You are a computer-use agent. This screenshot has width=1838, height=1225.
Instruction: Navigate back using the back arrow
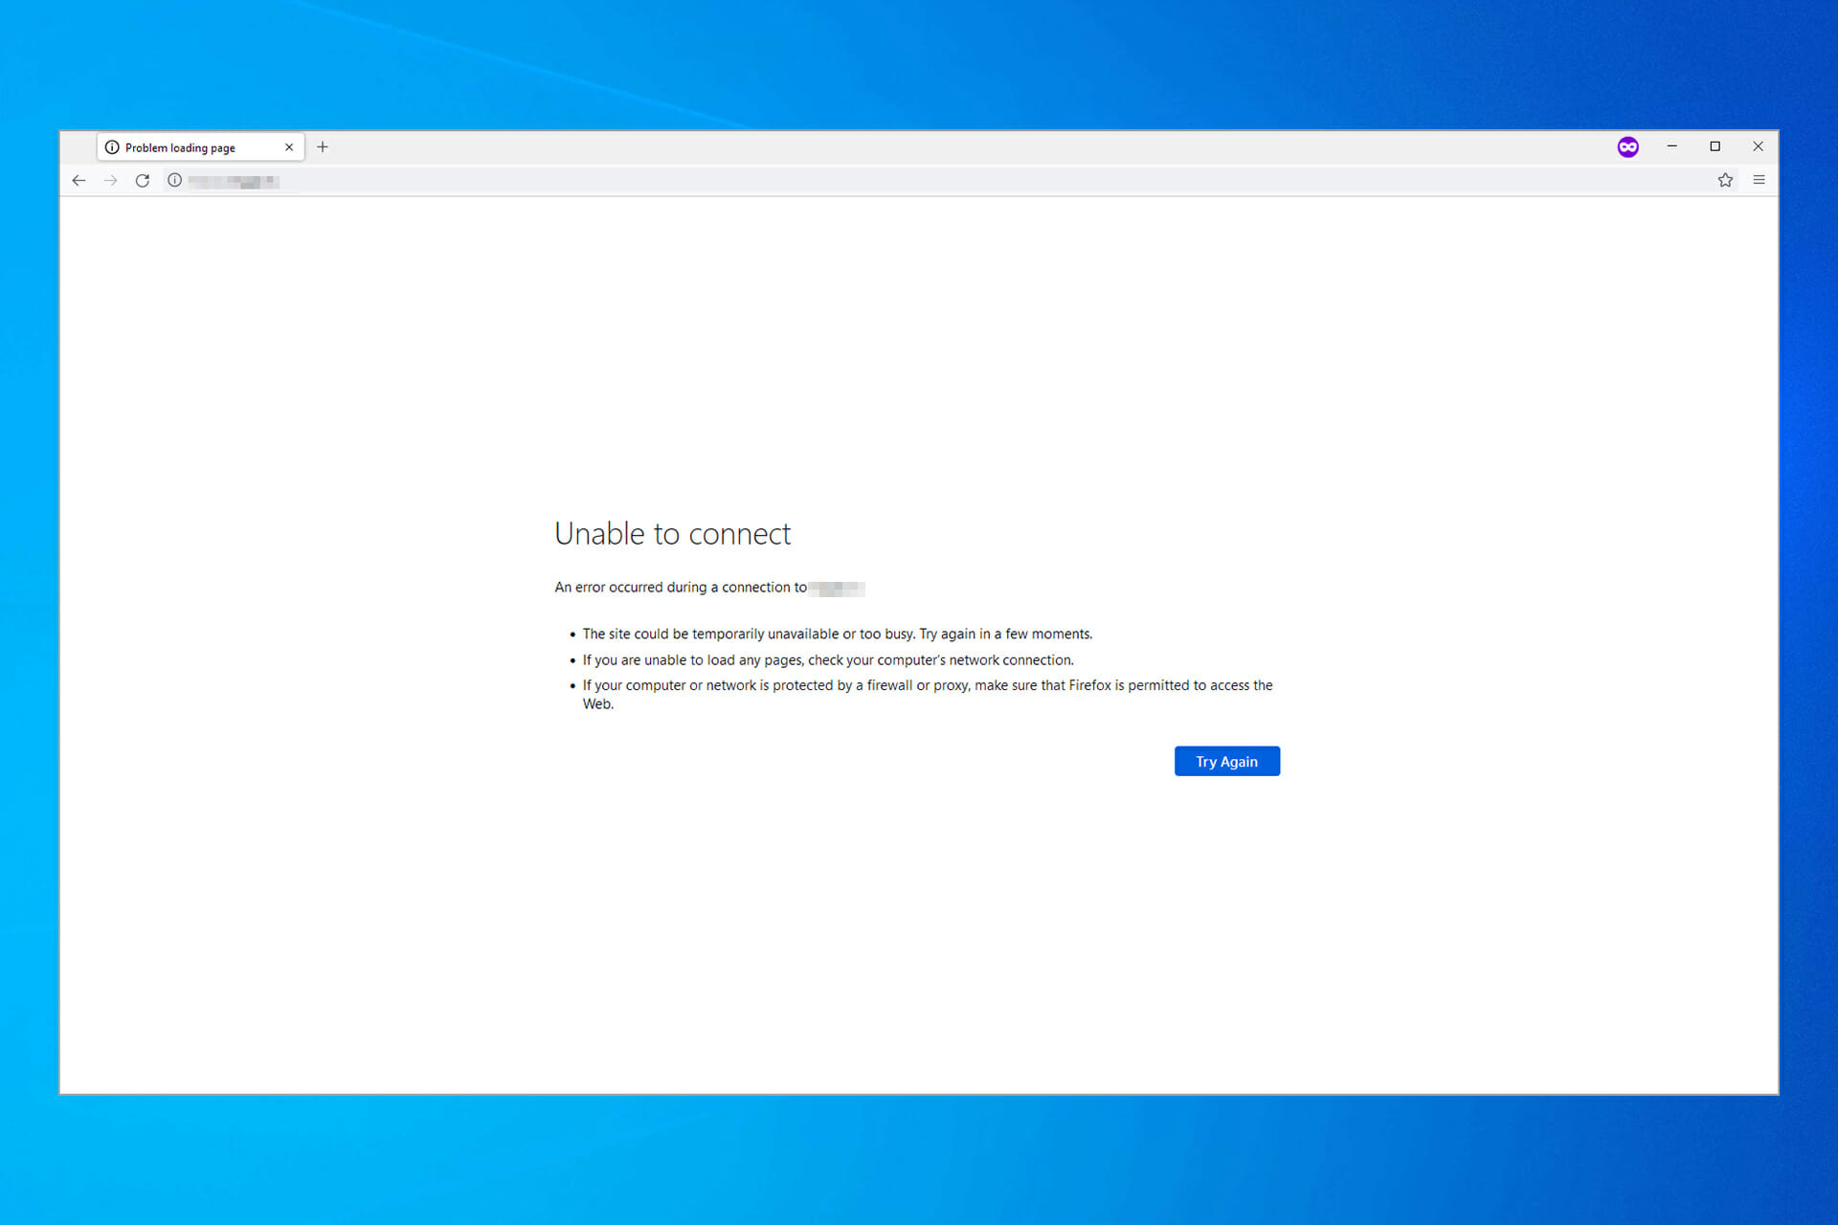[x=78, y=180]
